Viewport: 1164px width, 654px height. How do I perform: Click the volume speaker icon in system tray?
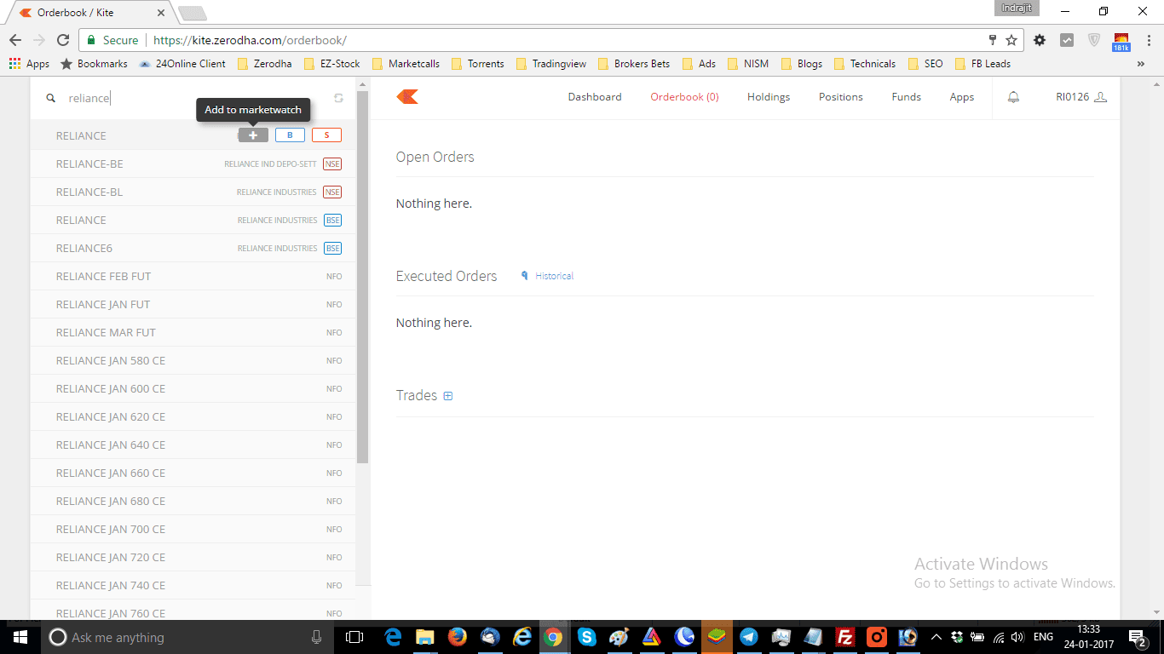(1016, 637)
